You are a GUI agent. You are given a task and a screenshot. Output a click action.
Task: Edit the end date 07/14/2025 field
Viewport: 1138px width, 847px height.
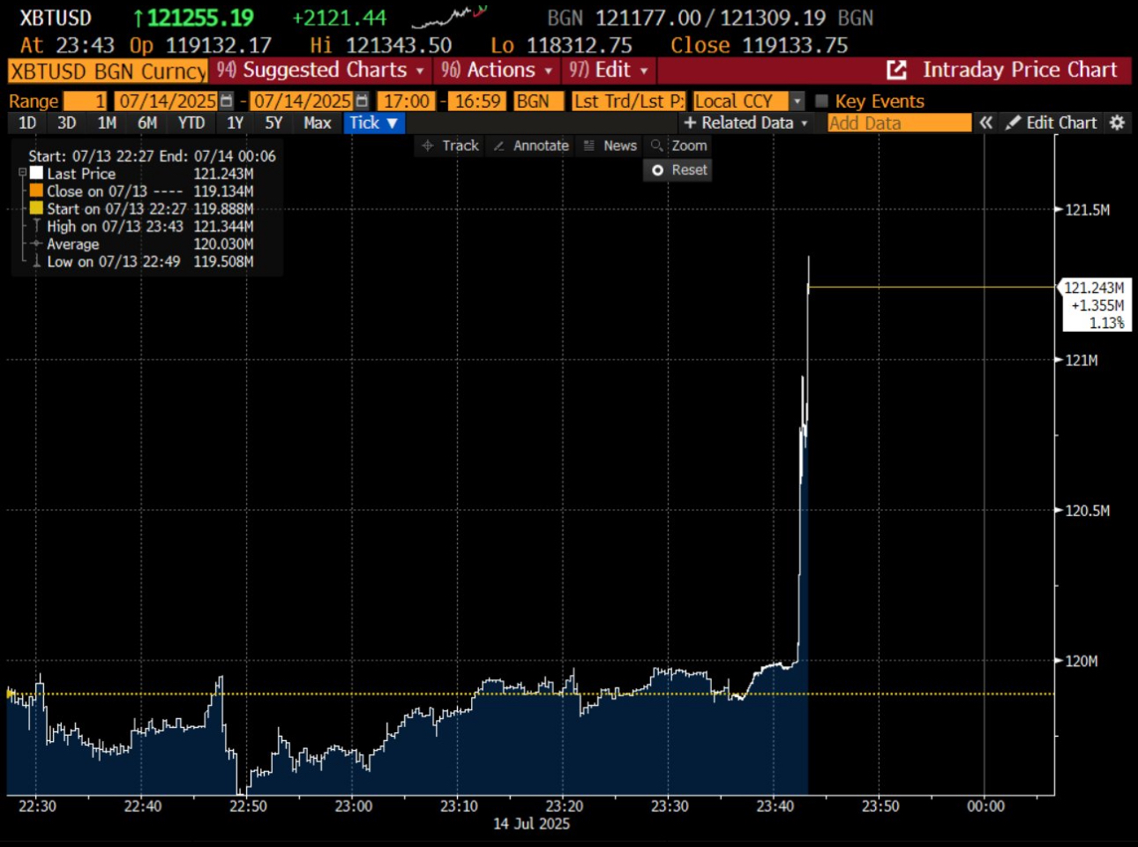tap(303, 101)
